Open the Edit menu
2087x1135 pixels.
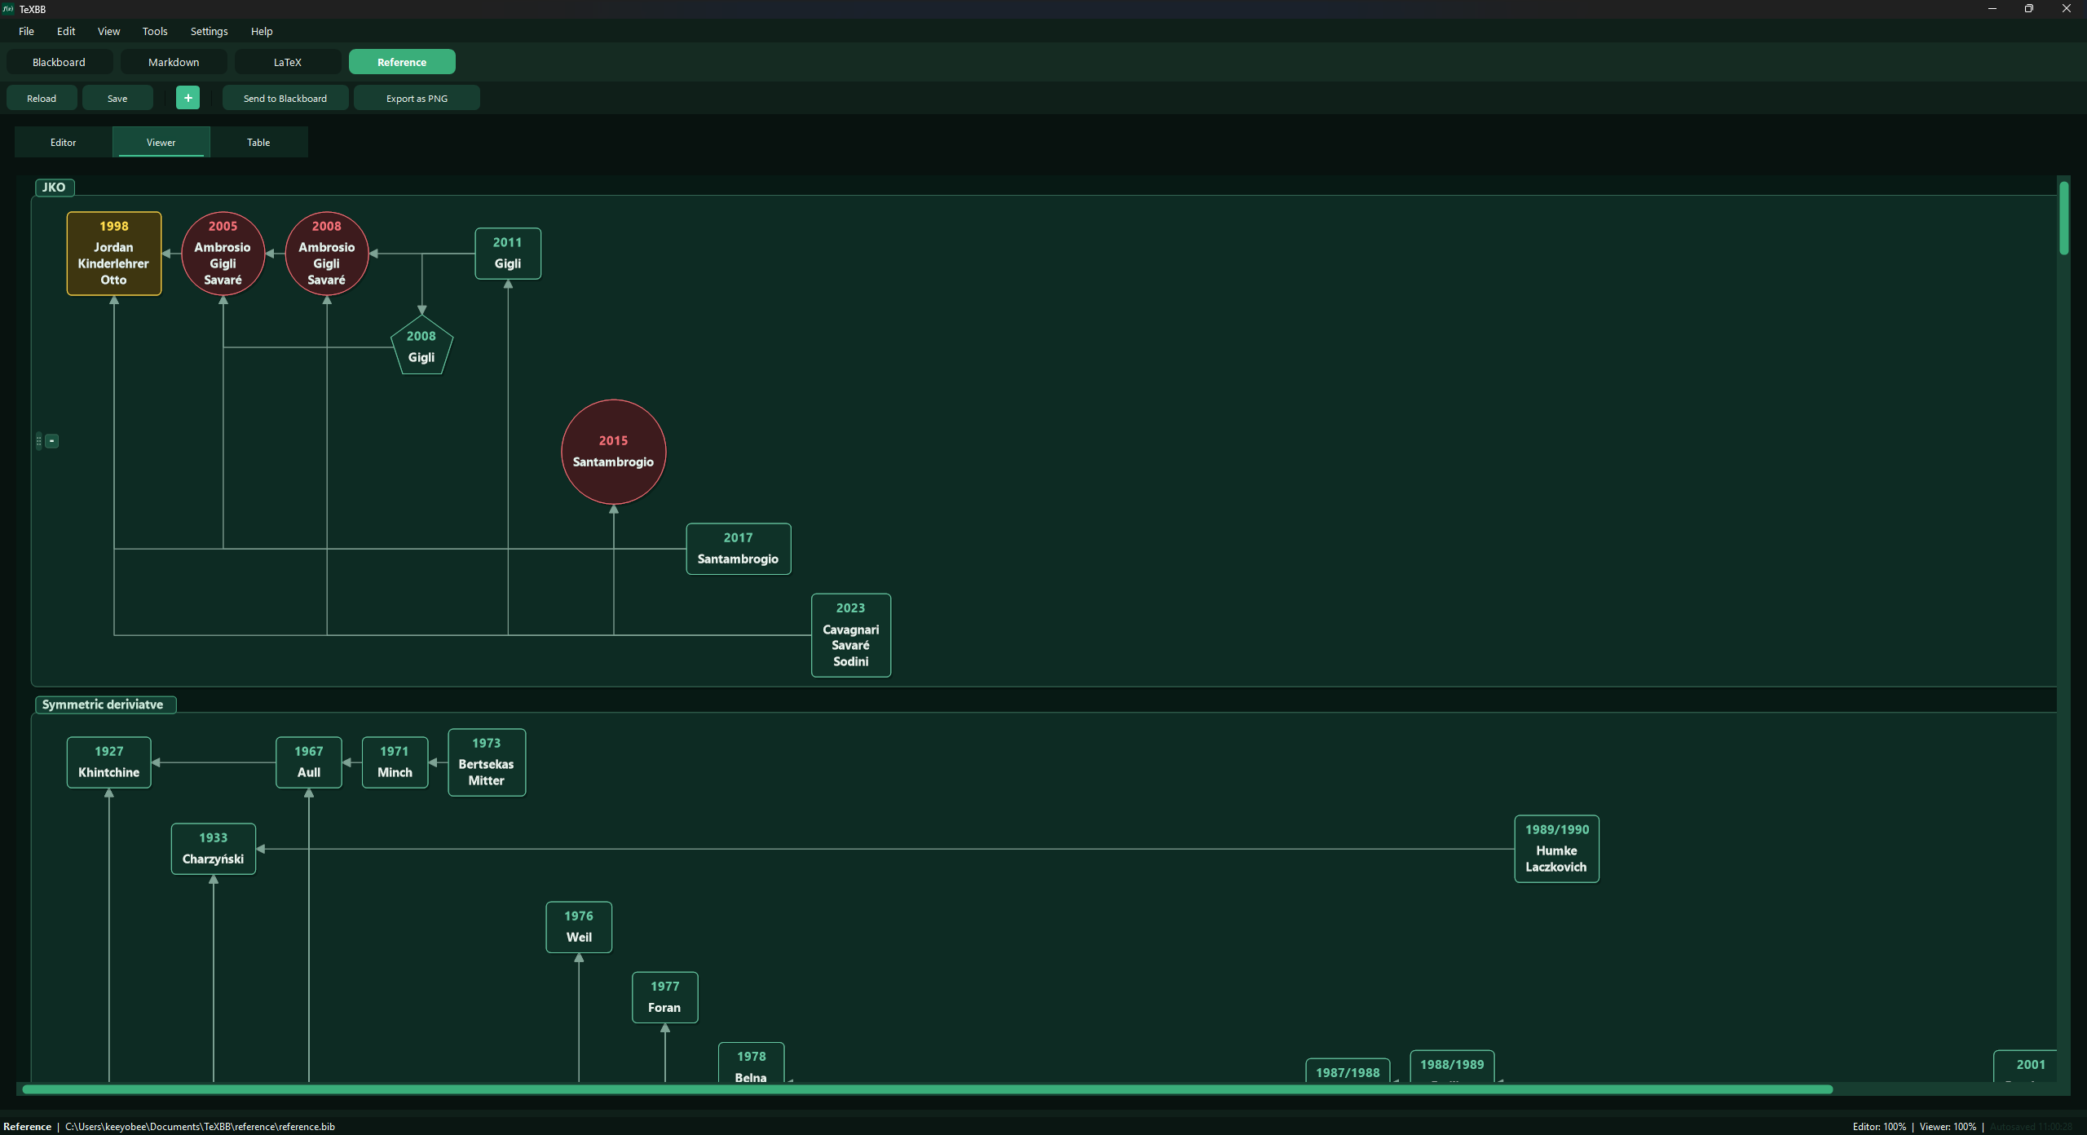(66, 31)
